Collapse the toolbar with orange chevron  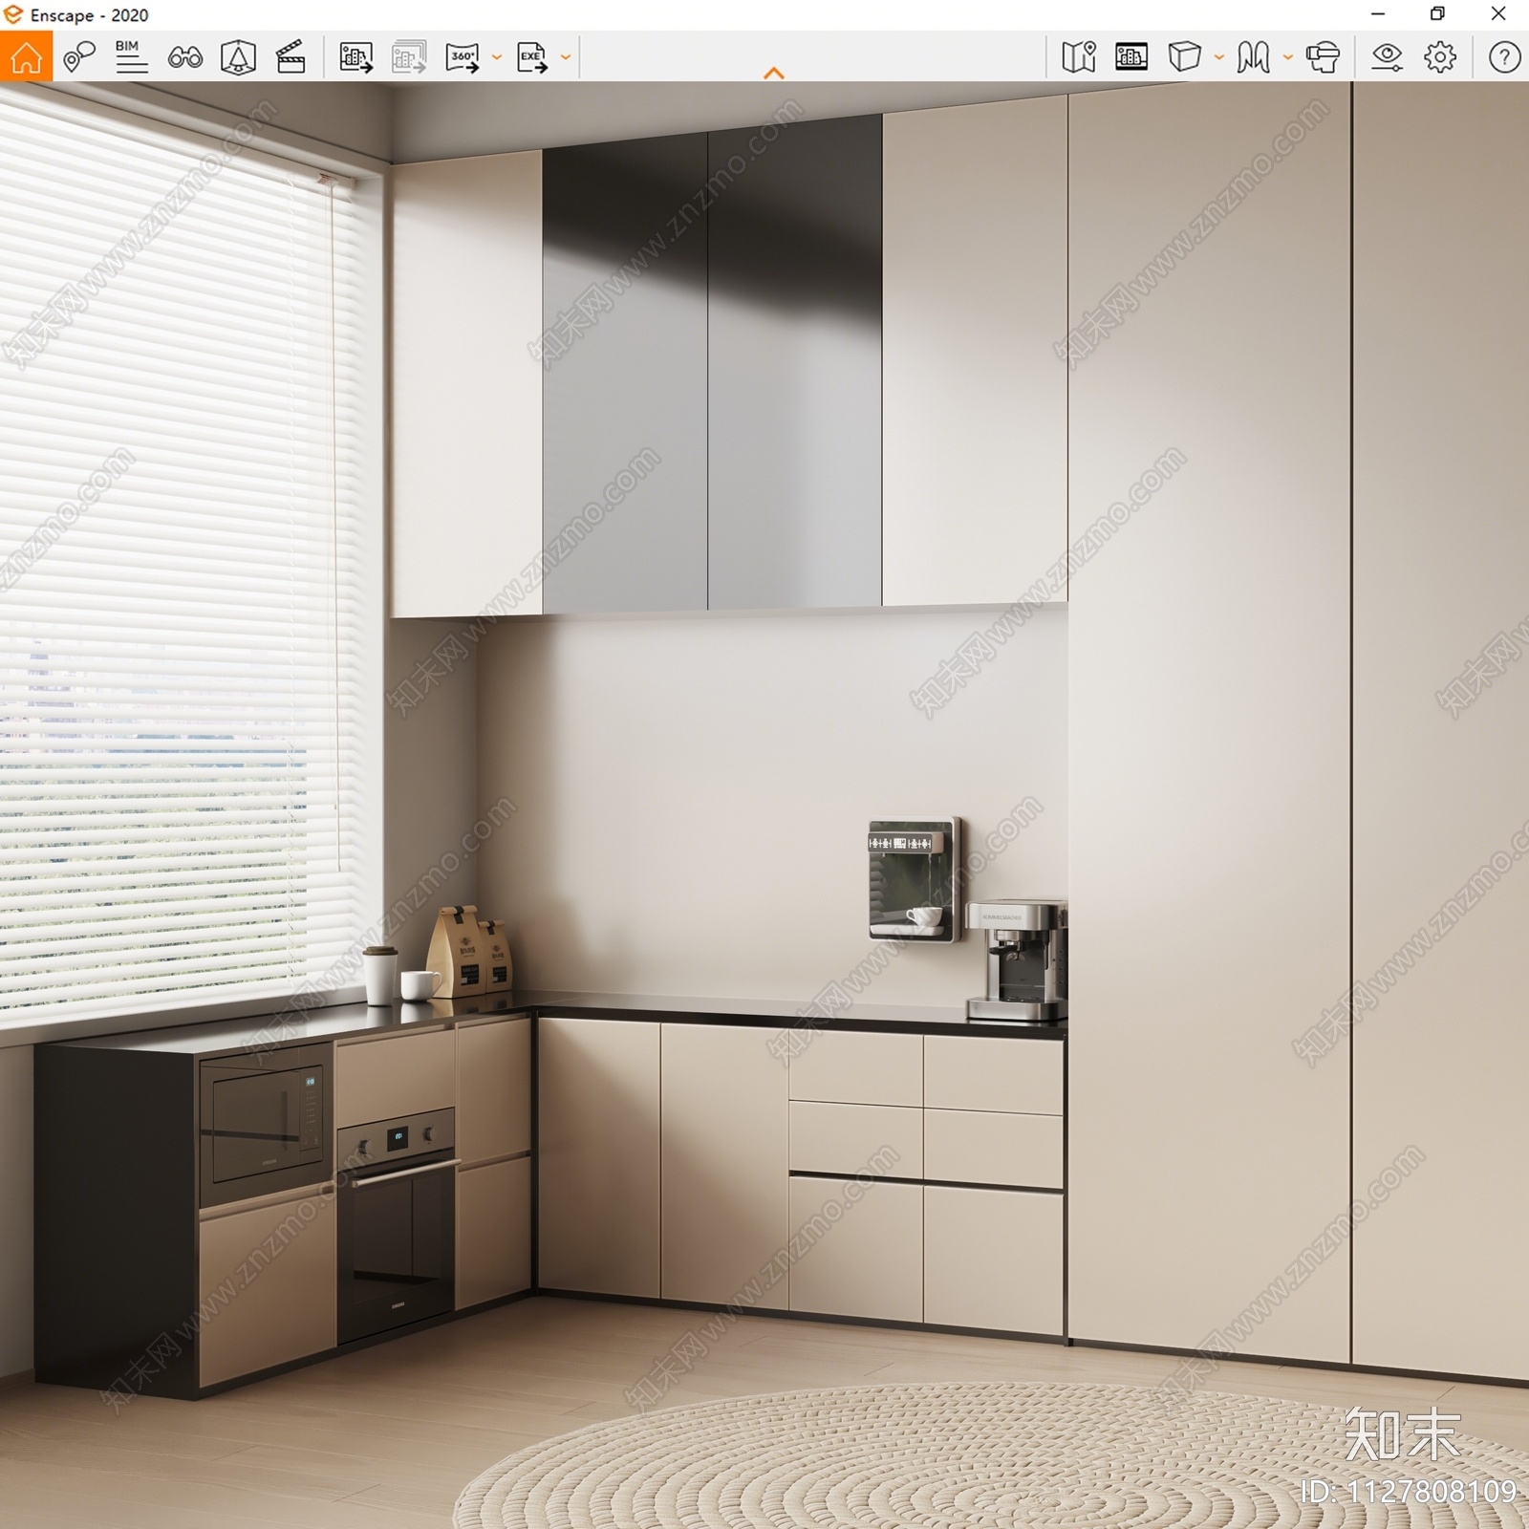[774, 73]
